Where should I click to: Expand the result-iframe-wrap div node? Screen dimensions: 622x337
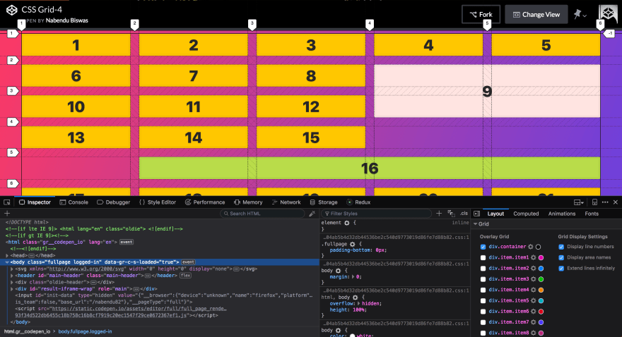click(x=12, y=289)
